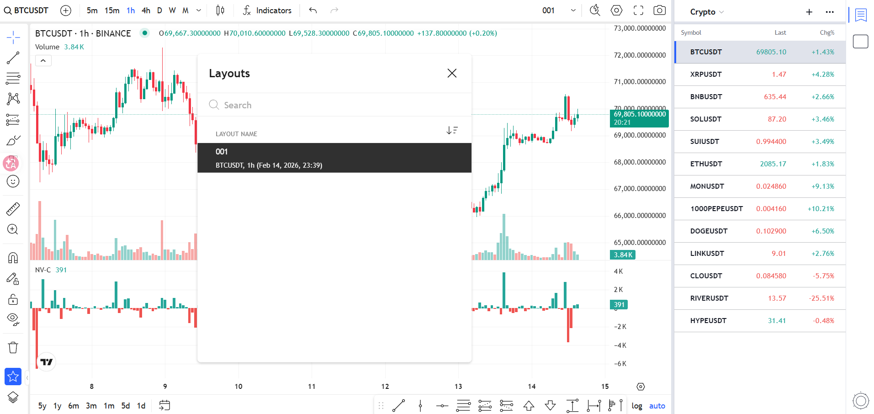The width and height of the screenshot is (874, 414).
Task: Open the watchlist panel icon
Action: click(861, 15)
